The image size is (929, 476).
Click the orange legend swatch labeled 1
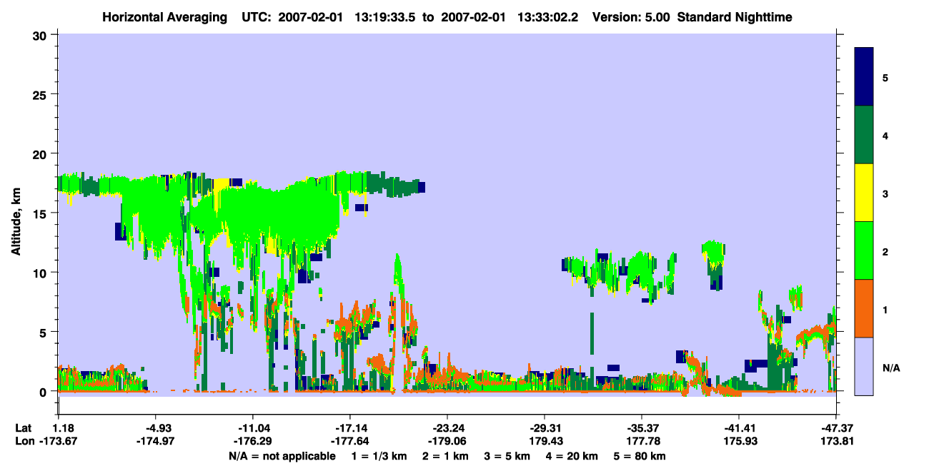[864, 308]
